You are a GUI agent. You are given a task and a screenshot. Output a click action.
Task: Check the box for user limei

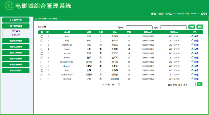[x=42, y=36]
